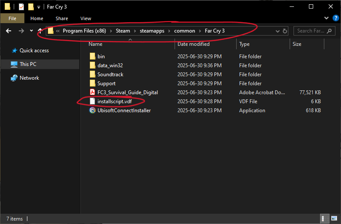Viewport: 341px width, 224px height.
Task: Click the New folder icon in title bar
Action: click(x=31, y=7)
